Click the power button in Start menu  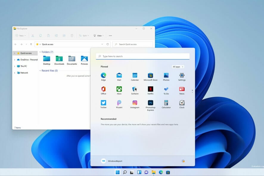[183, 161]
